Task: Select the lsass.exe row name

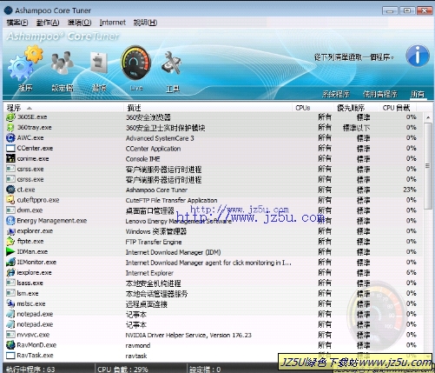Action: 30,283
